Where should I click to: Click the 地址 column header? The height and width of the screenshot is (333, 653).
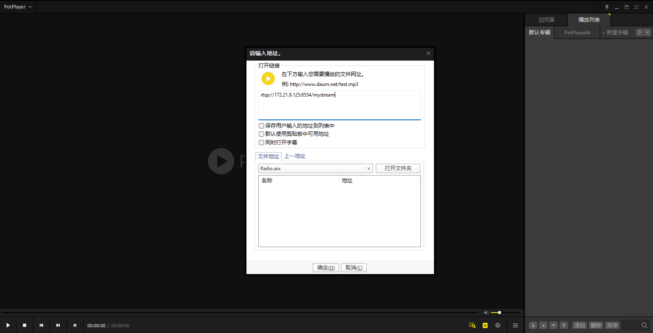coord(380,180)
